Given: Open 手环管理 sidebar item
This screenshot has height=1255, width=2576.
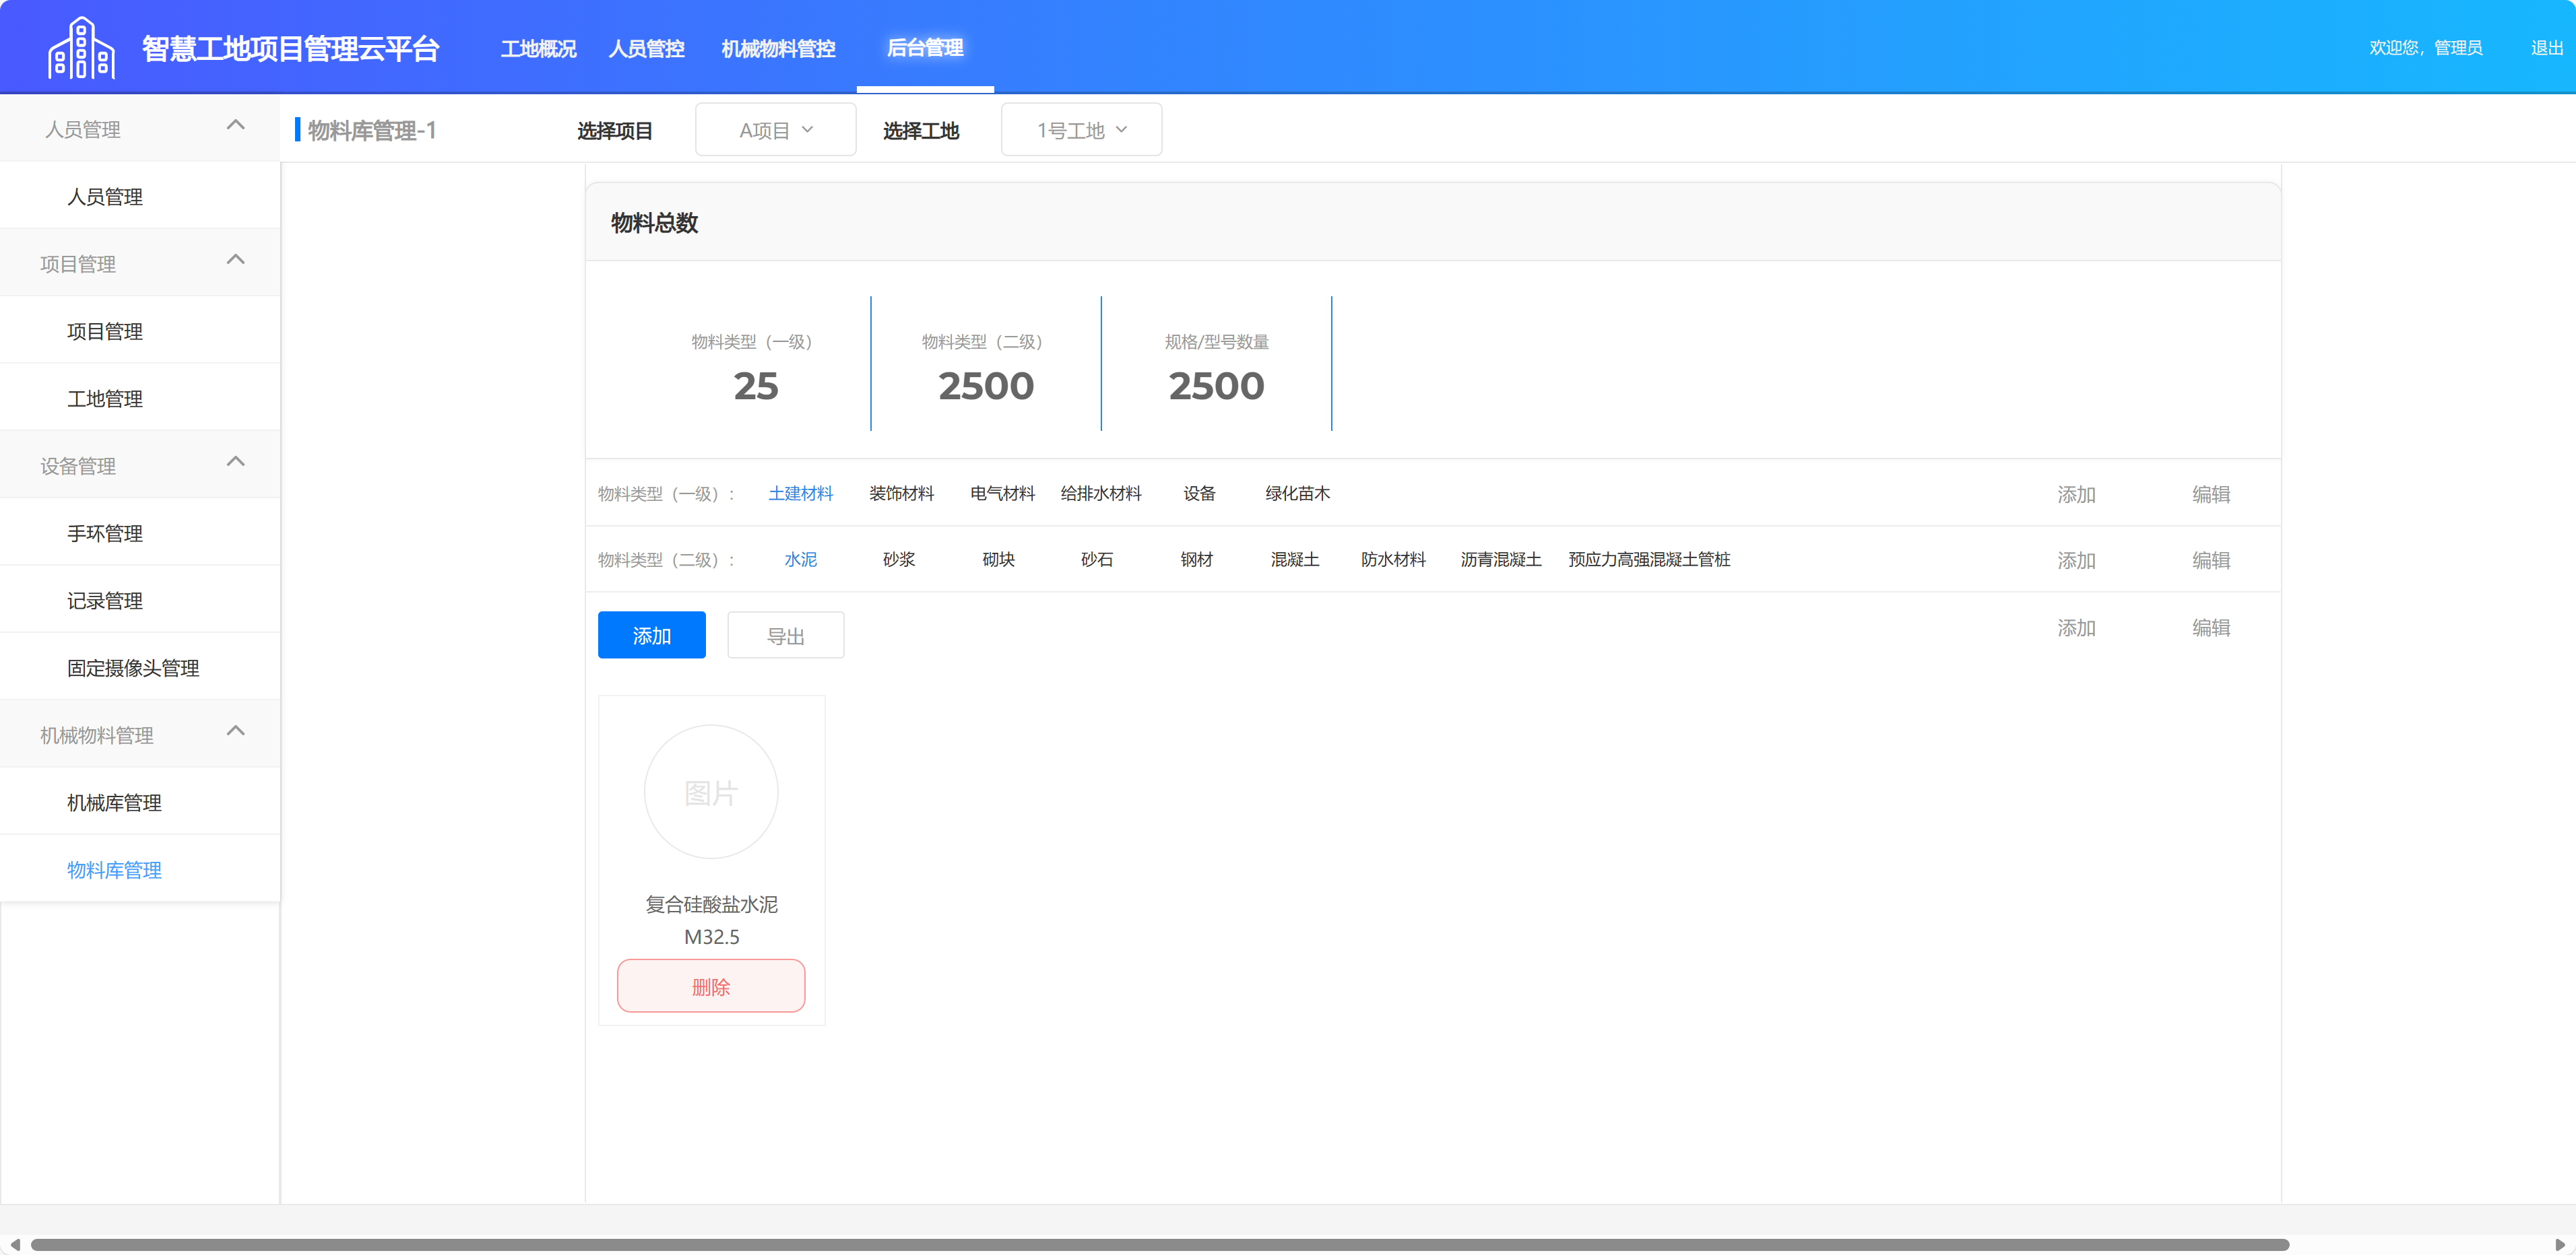Looking at the screenshot, I should [x=140, y=533].
